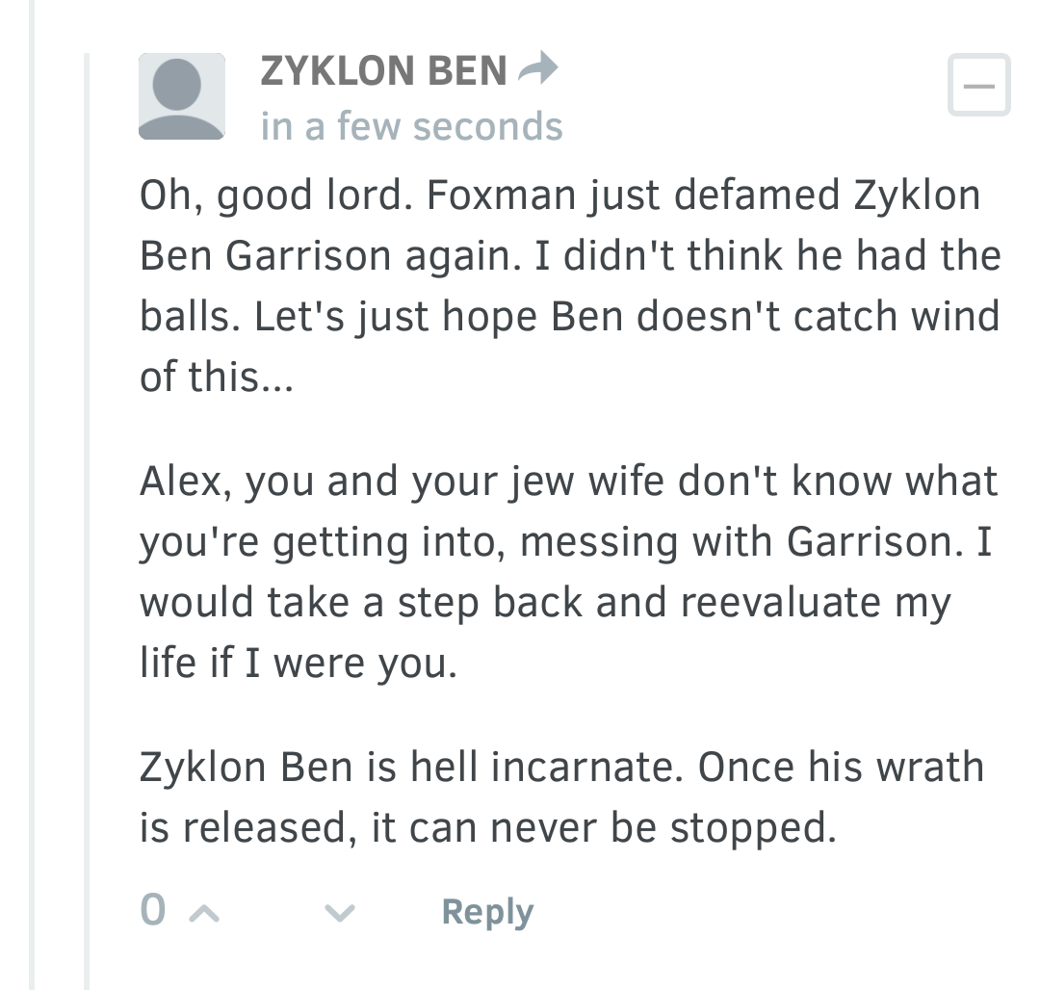
Task: Click the second paragraph starting with "Alex"
Action: point(568,571)
